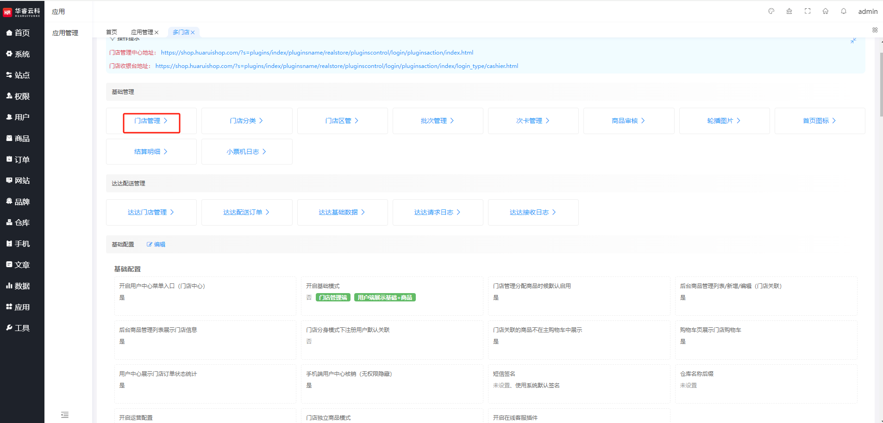
Task: Close the 应用管理 tab
Action: pyautogui.click(x=157, y=32)
